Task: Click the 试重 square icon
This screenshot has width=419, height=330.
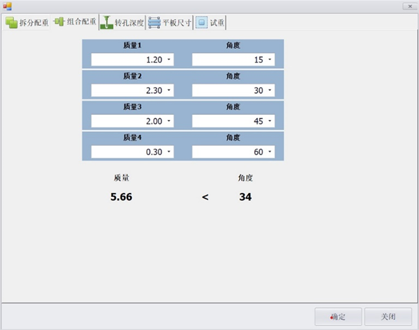Action: point(201,22)
